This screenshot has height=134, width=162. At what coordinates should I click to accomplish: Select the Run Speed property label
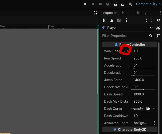coord(112,58)
